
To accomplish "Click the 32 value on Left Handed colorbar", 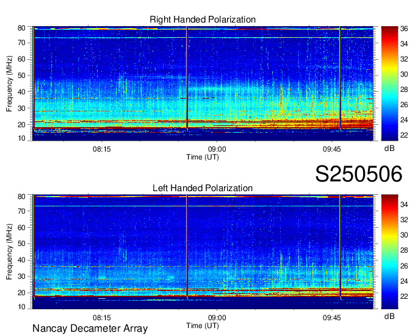I will click(x=404, y=220).
